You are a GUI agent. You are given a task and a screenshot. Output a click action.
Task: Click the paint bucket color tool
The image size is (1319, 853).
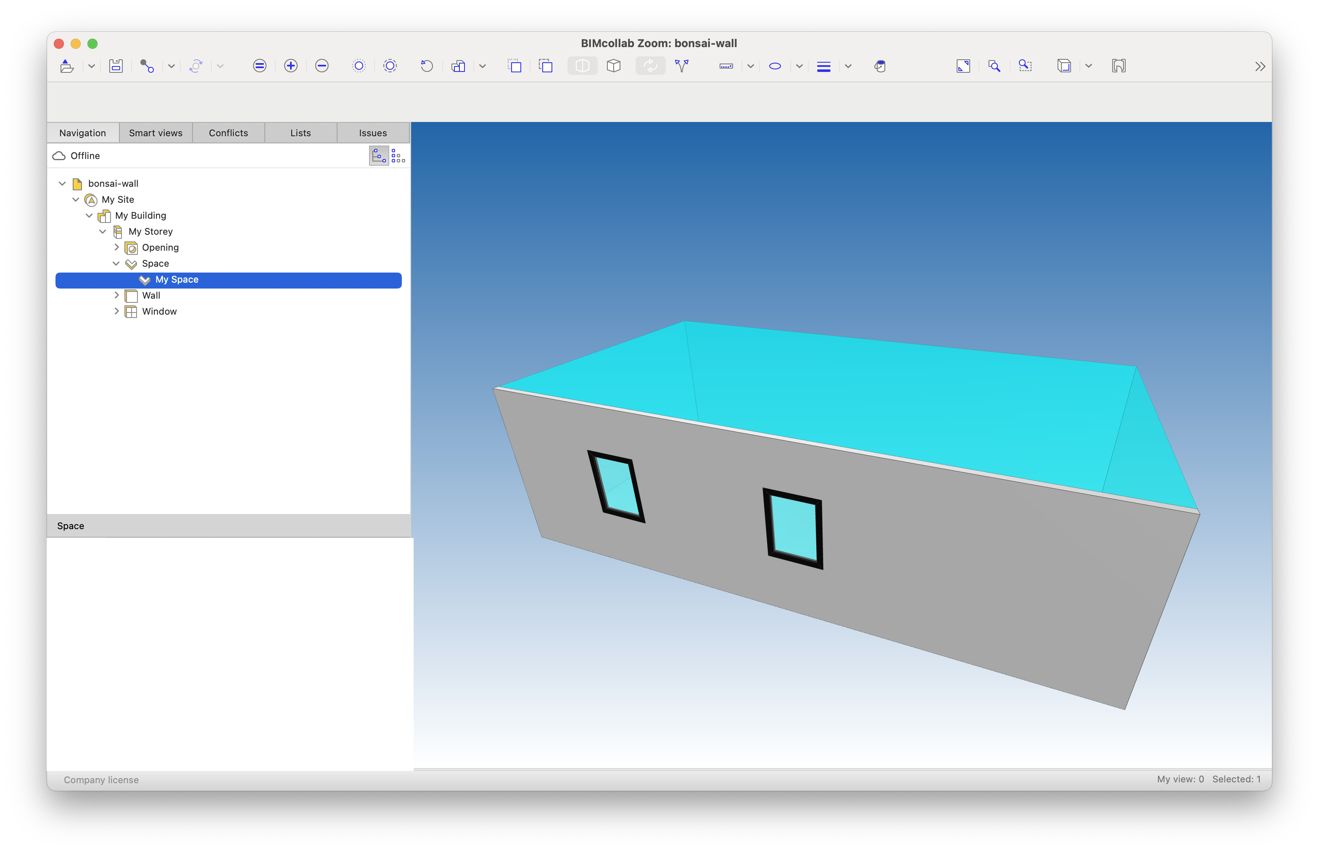click(x=880, y=66)
